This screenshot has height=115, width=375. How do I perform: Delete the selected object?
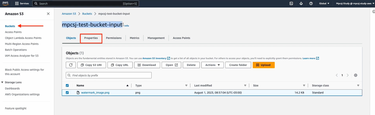191,65
